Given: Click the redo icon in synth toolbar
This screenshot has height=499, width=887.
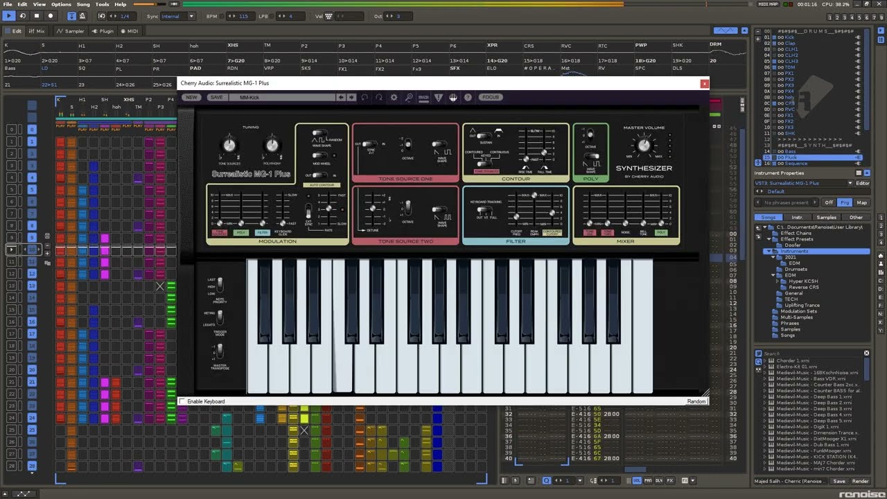Looking at the screenshot, I should 379,97.
